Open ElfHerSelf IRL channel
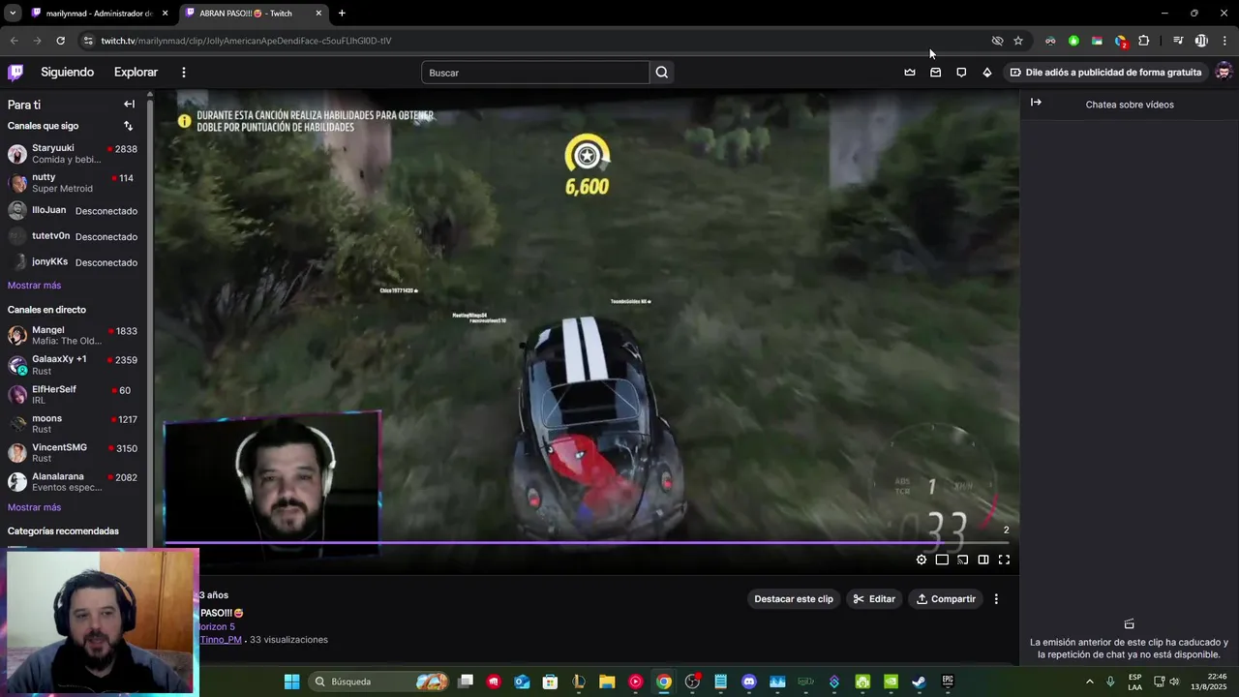The image size is (1239, 697). [73, 395]
